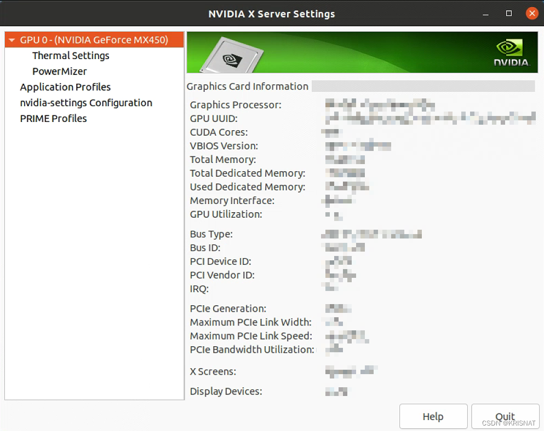Click the Total Memory label
The height and width of the screenshot is (431, 544).
[223, 159]
